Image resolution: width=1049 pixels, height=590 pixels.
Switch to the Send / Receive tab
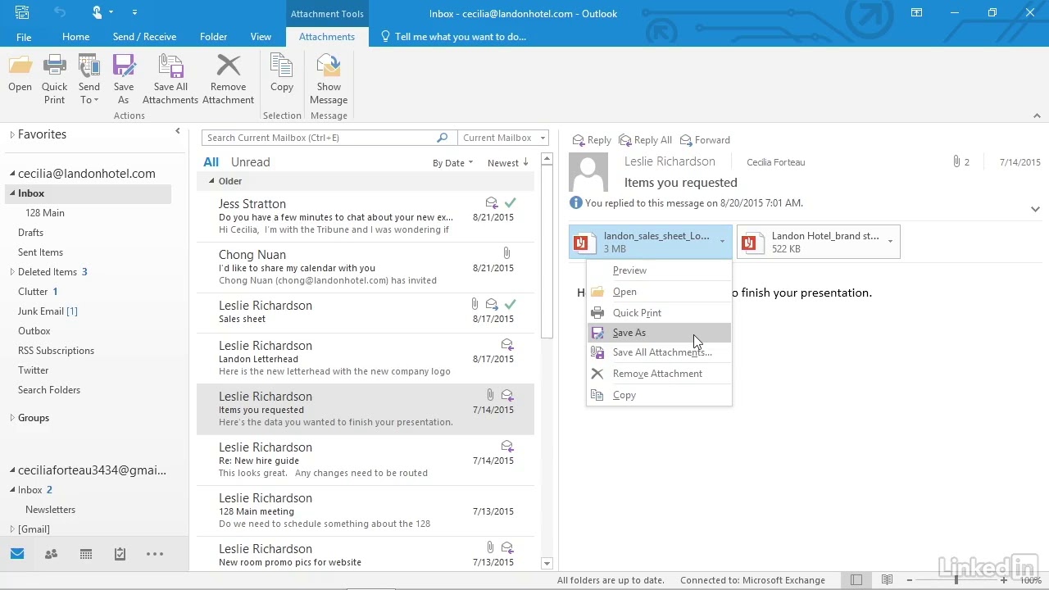144,37
